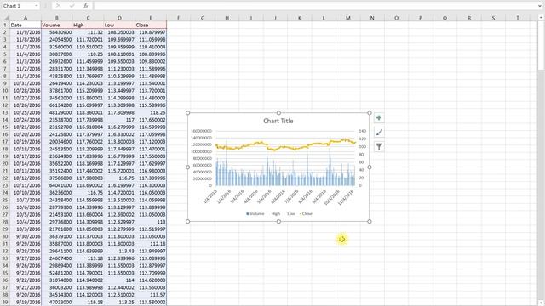This screenshot has height=306, width=545.
Task: Select column C header
Action: 88,18
